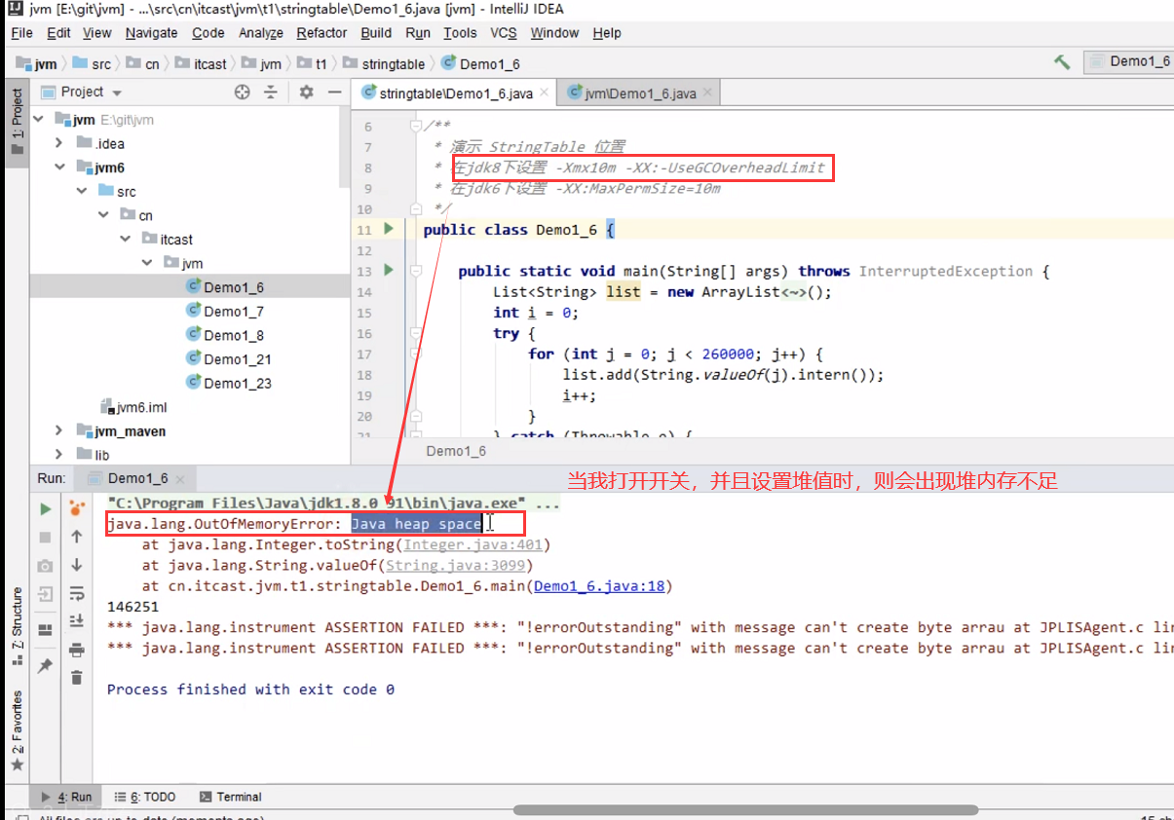Image resolution: width=1174 pixels, height=820 pixels.
Task: Switch to stringtable\Demo1_6.java editor tab
Action: pos(455,93)
